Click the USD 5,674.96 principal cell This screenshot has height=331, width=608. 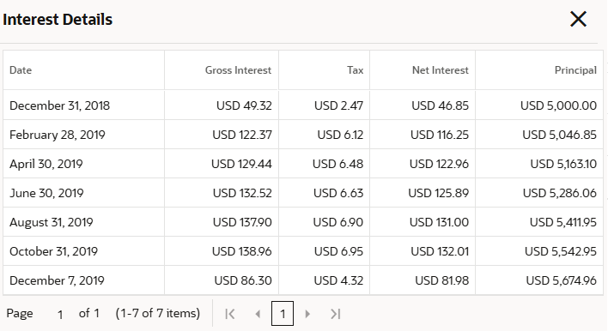tap(539, 280)
